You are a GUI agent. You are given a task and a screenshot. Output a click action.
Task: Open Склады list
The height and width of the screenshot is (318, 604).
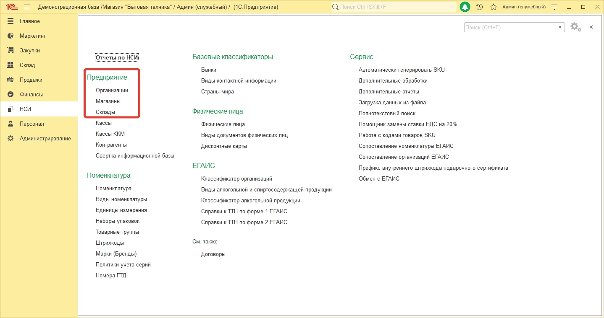coord(105,112)
